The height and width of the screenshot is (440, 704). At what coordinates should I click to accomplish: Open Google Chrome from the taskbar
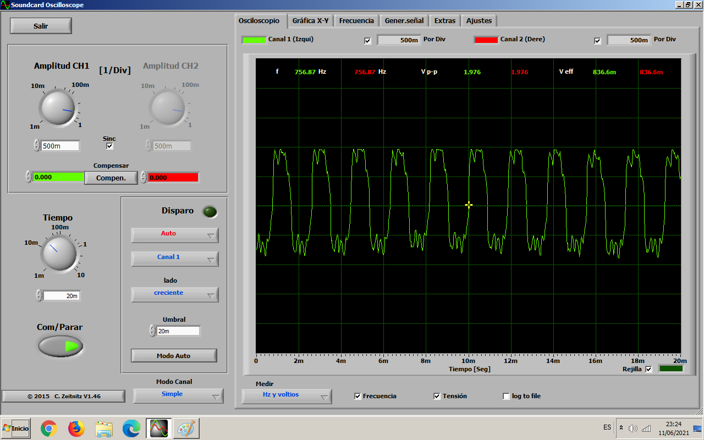click(49, 428)
